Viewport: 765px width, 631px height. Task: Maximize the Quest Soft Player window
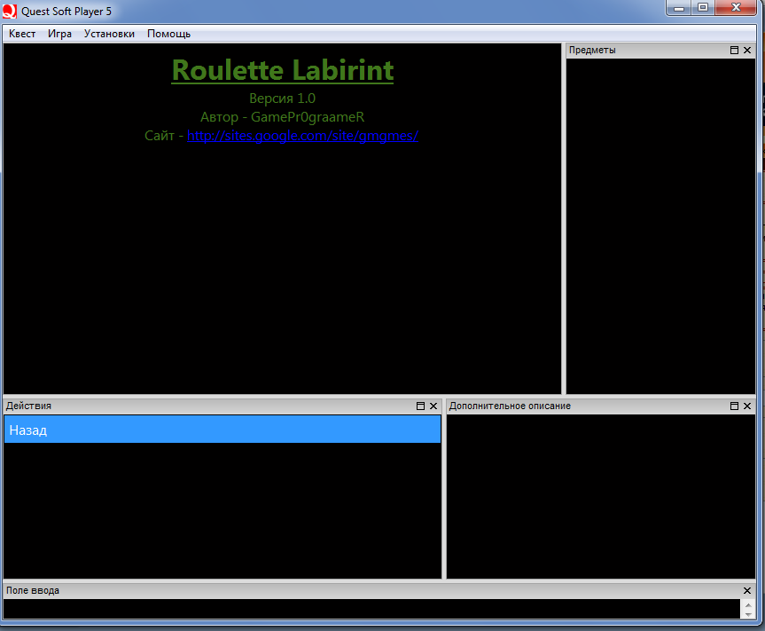703,7
